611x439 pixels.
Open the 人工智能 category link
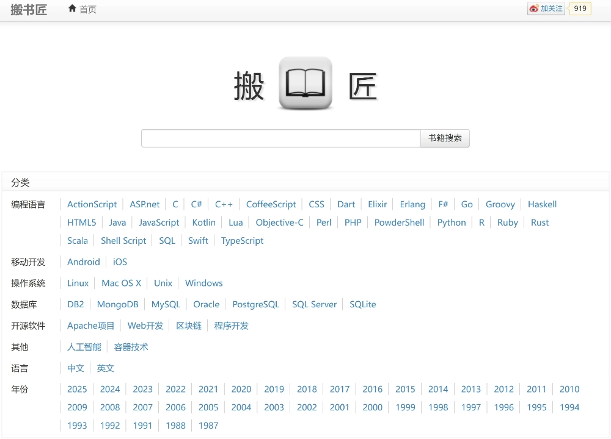coord(84,346)
